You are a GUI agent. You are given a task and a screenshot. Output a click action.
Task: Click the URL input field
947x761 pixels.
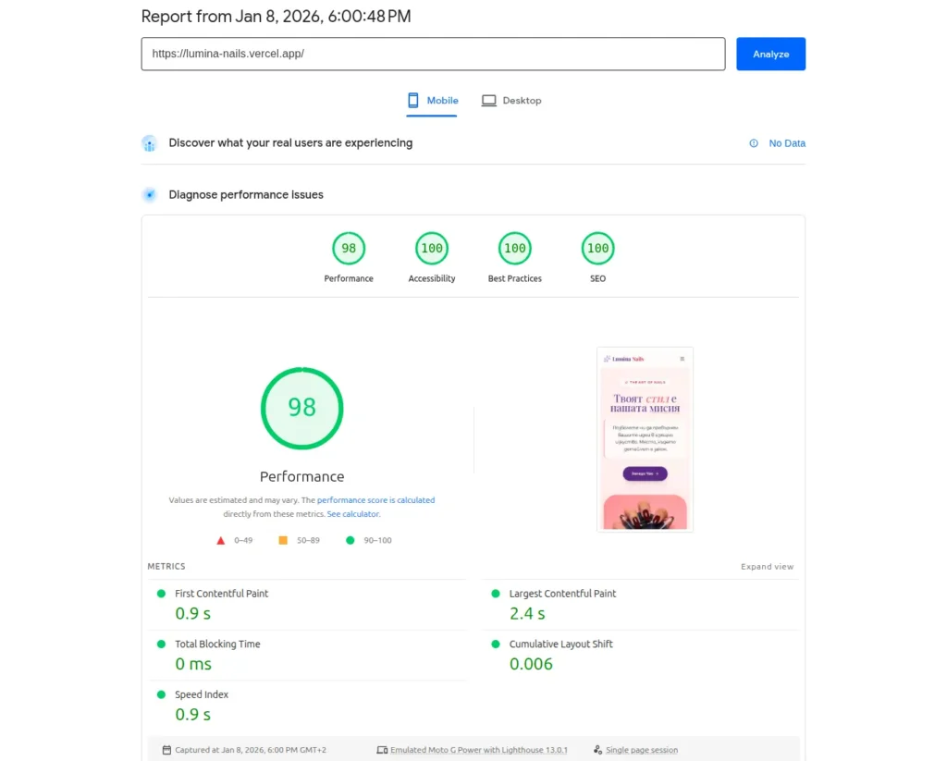(x=433, y=54)
